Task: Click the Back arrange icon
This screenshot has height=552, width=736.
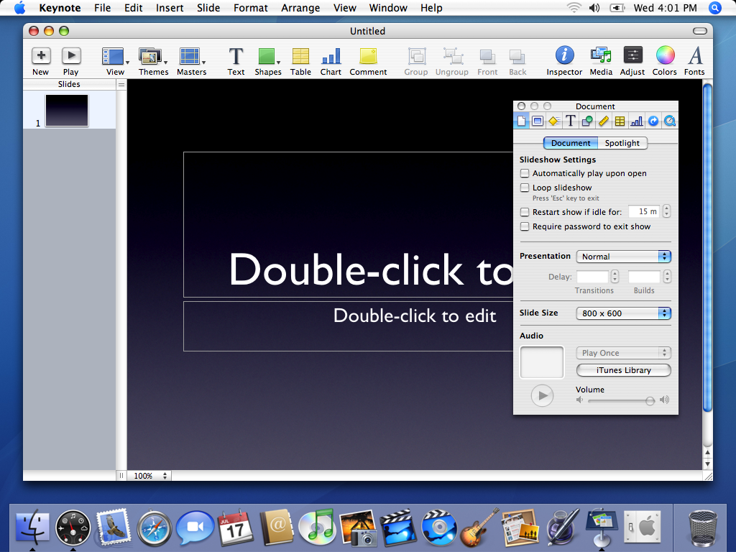Action: click(517, 61)
